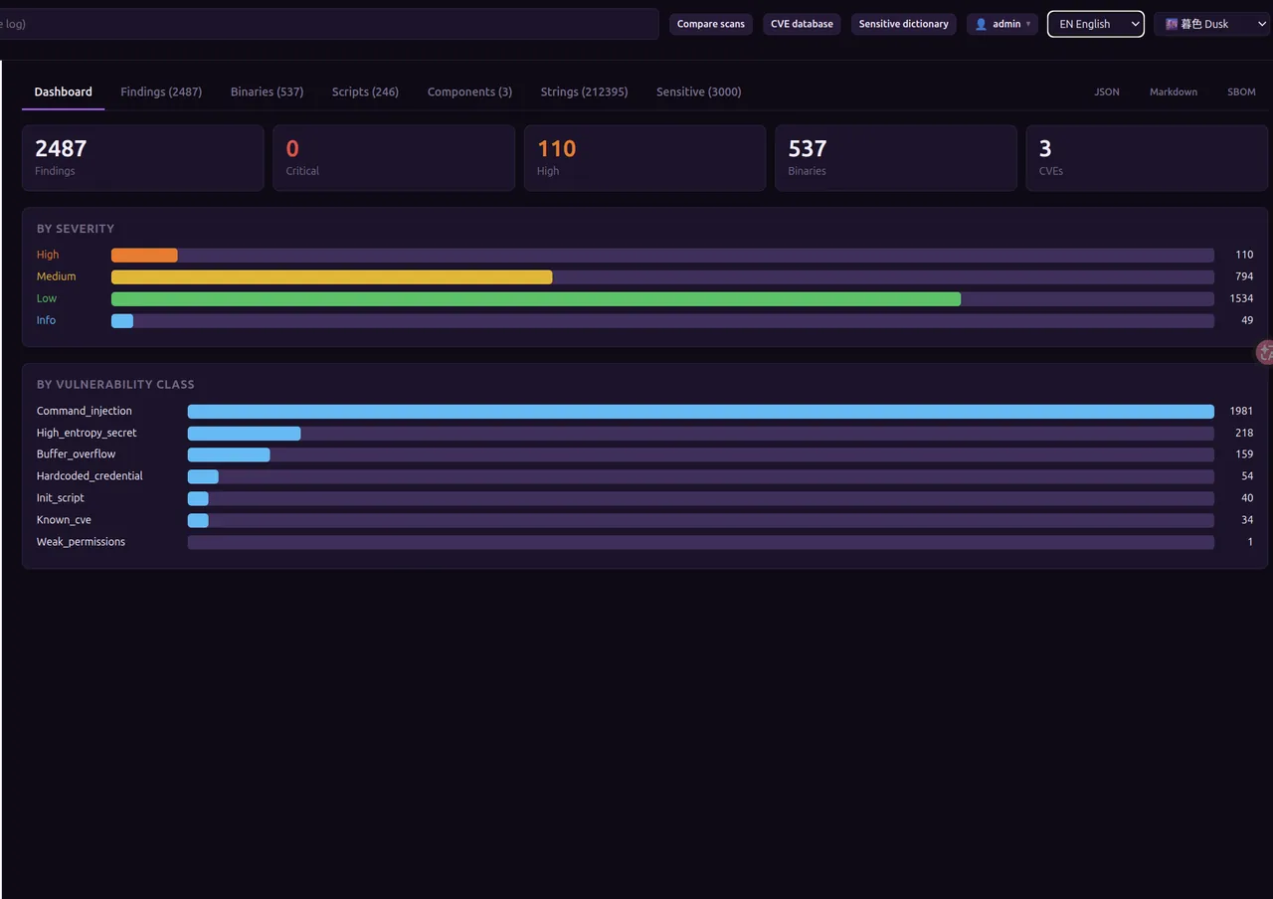This screenshot has height=899, width=1273.
Task: Click the Command_injection bar
Action: pyautogui.click(x=701, y=411)
